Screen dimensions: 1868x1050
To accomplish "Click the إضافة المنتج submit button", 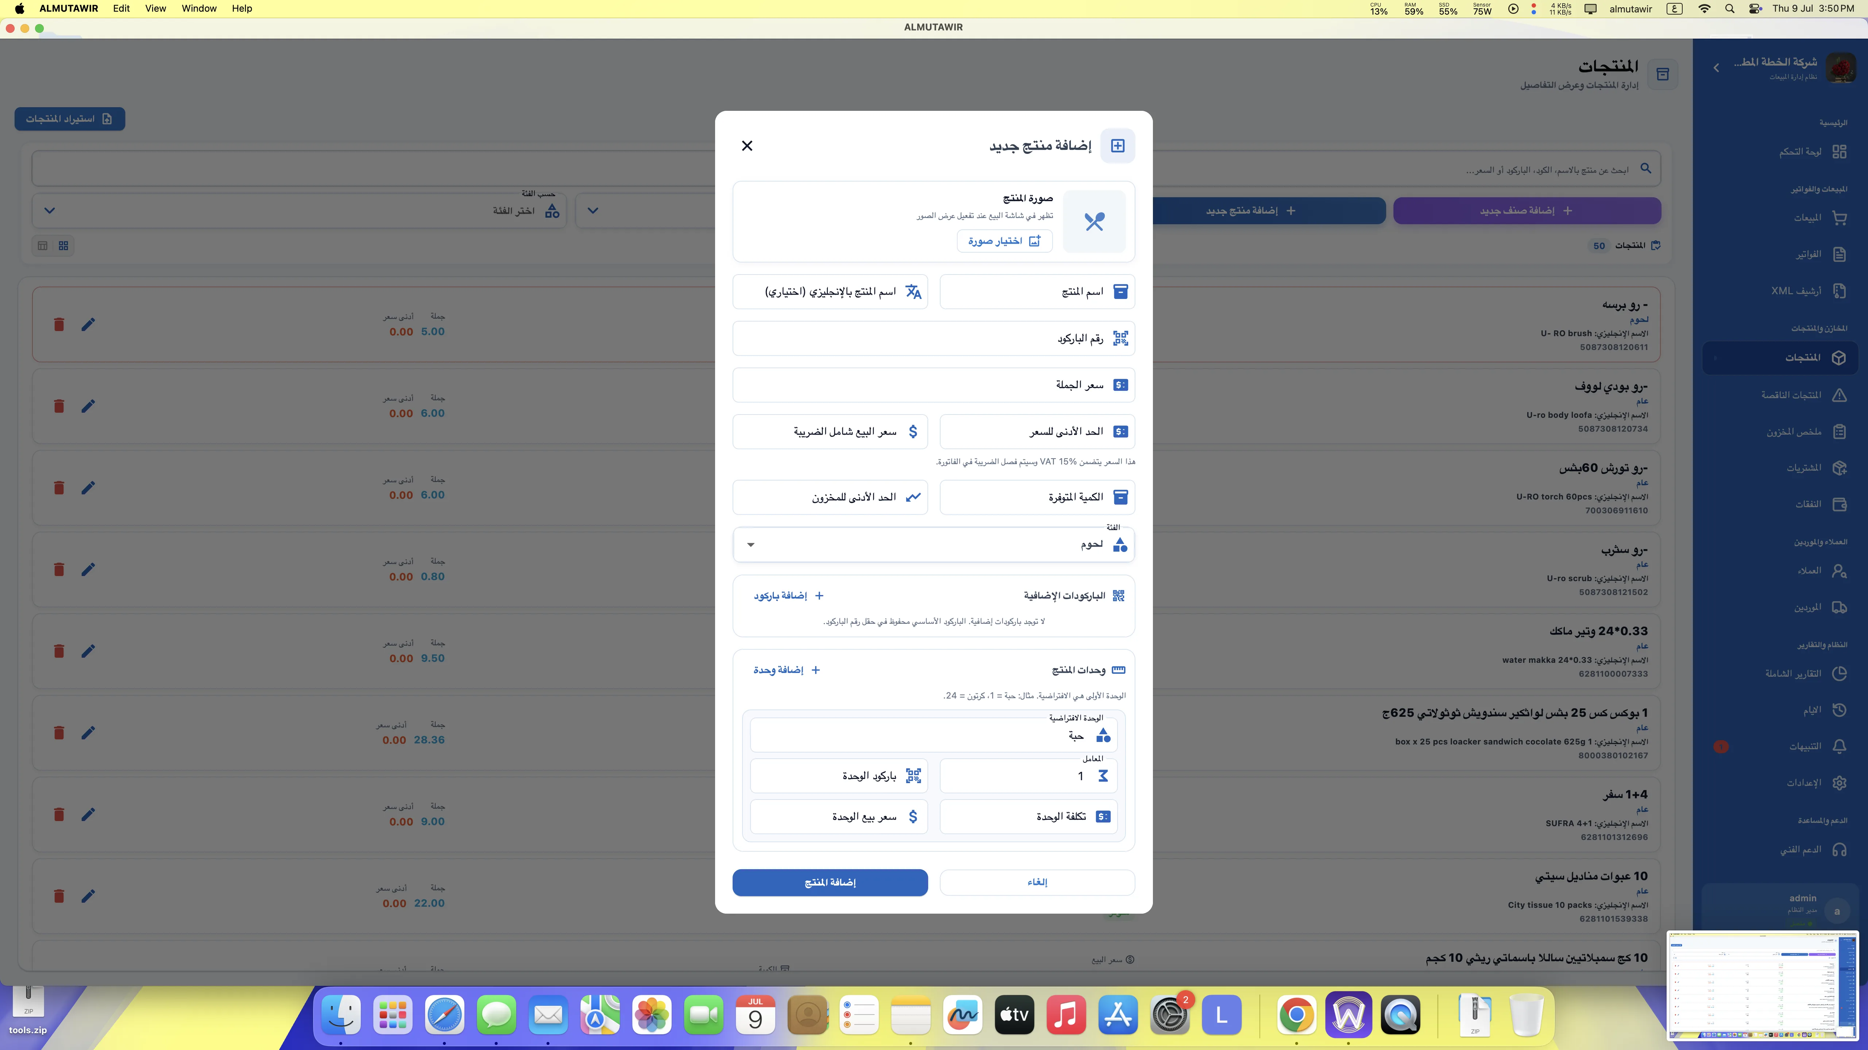I will pyautogui.click(x=830, y=882).
